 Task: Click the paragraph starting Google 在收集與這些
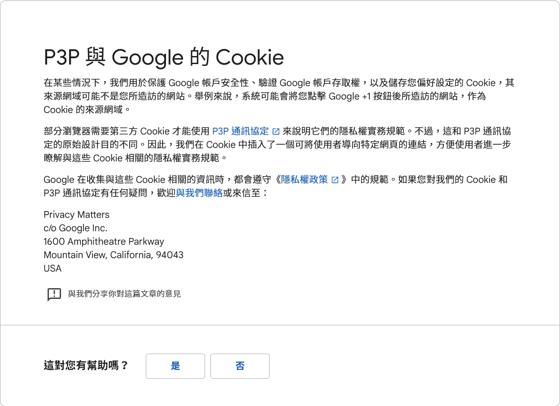pyautogui.click(x=276, y=186)
